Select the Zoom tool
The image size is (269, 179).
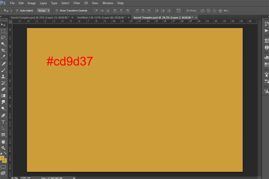[x=3, y=148]
